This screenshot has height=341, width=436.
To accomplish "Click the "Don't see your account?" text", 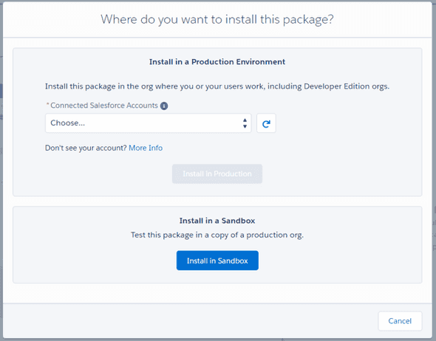I will [x=86, y=148].
